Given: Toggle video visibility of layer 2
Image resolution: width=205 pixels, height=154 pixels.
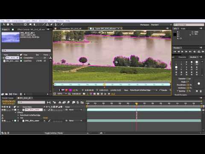Looking at the screenshot, I should tap(3, 121).
